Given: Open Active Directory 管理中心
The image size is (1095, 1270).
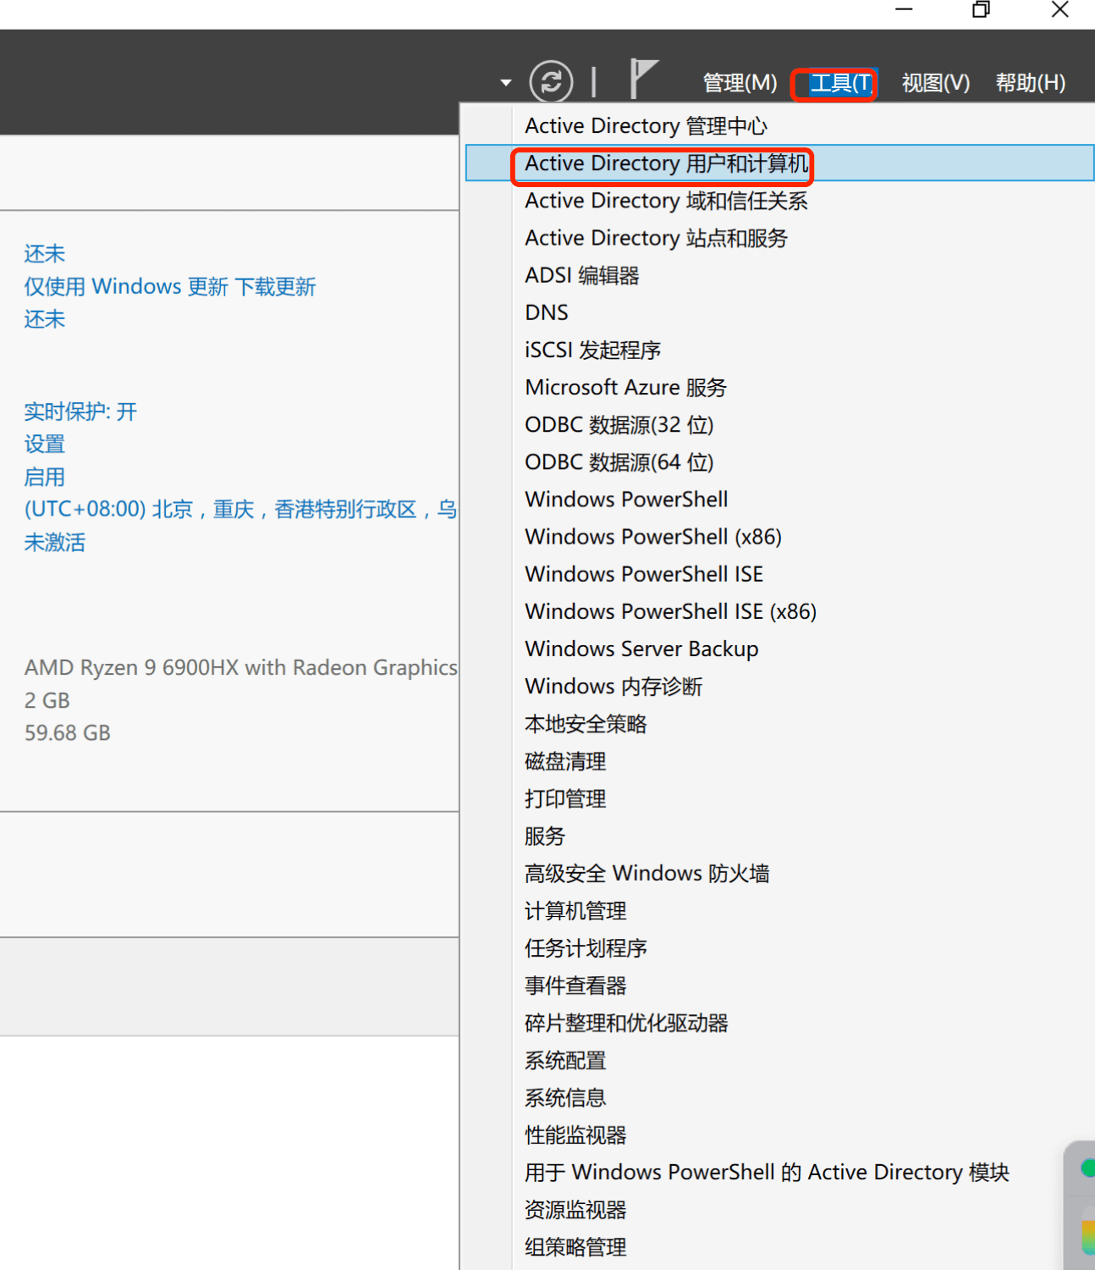Looking at the screenshot, I should 646,126.
